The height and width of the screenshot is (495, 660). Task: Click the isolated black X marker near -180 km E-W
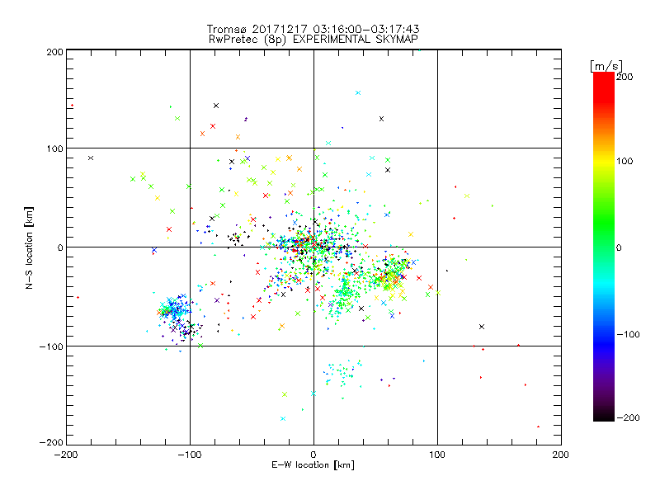(x=91, y=158)
